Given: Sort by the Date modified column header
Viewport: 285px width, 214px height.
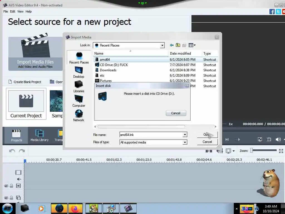Looking at the screenshot, I should tap(185, 53).
